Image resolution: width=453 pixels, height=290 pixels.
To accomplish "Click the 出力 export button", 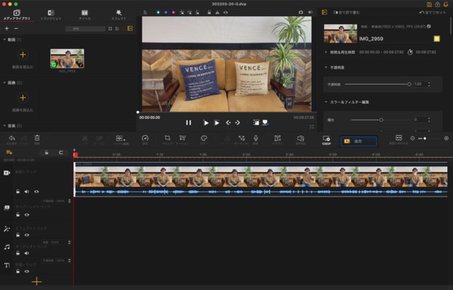I will 357,141.
